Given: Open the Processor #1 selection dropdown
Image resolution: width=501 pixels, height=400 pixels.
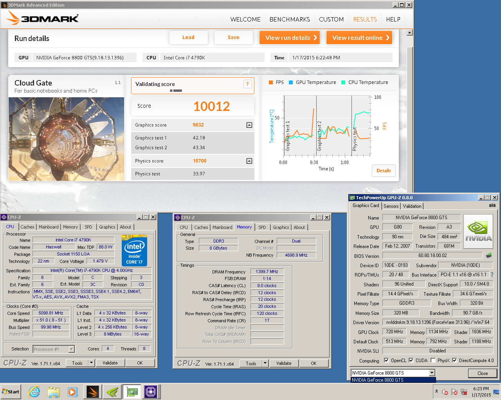Looking at the screenshot, I should (x=71, y=349).
